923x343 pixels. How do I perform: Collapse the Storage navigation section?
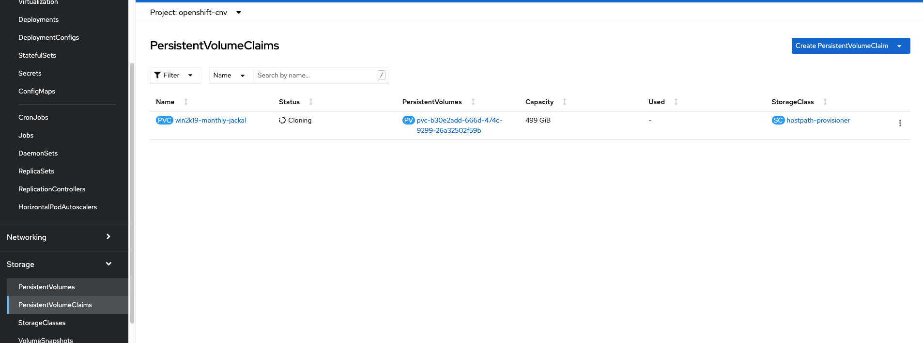click(64, 264)
